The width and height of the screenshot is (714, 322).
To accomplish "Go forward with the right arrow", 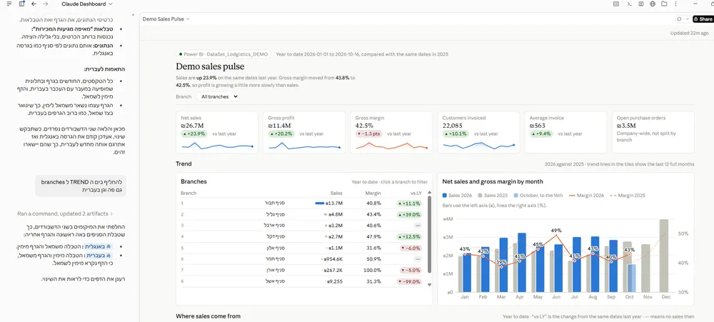I will (45, 4).
